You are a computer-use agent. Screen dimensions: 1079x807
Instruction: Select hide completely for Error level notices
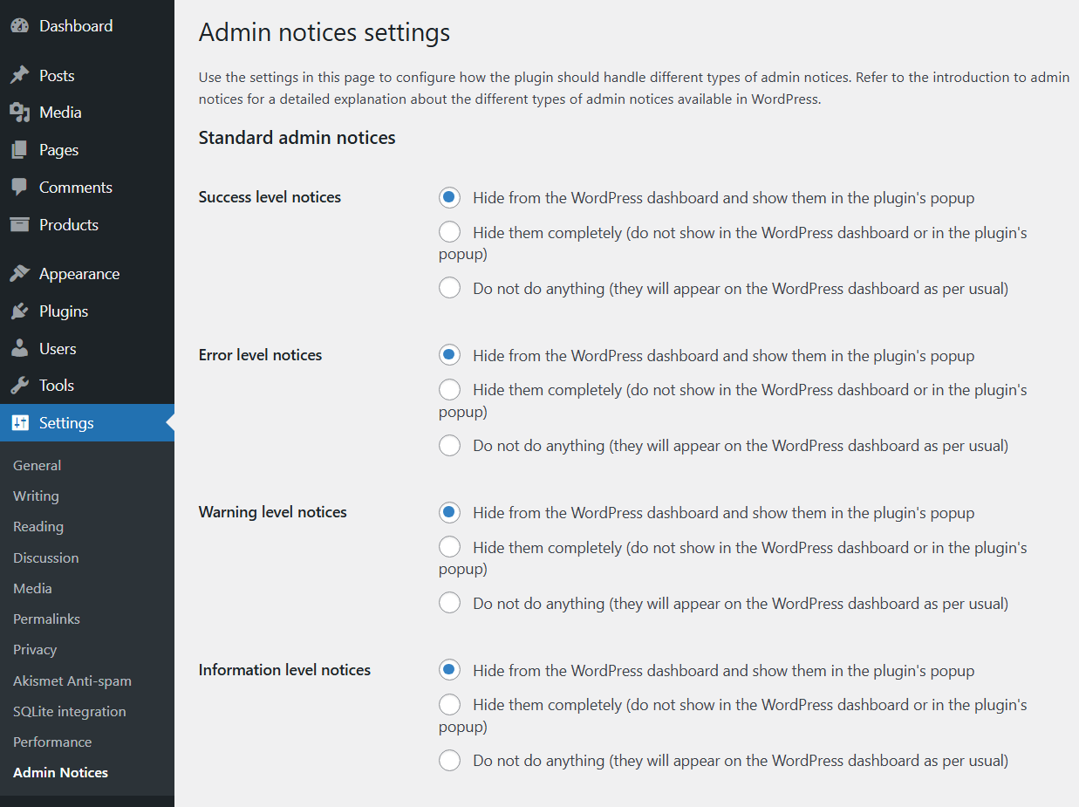point(449,389)
